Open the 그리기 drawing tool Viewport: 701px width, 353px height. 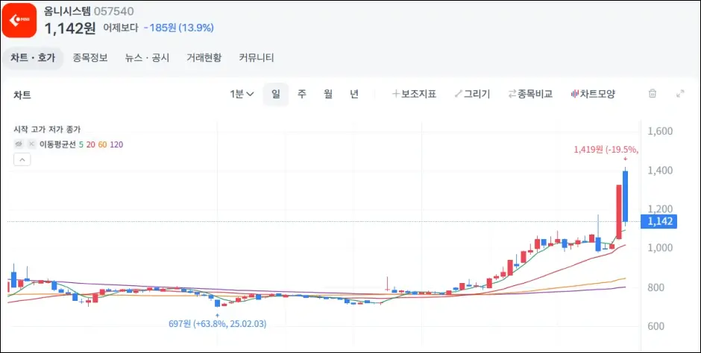472,94
